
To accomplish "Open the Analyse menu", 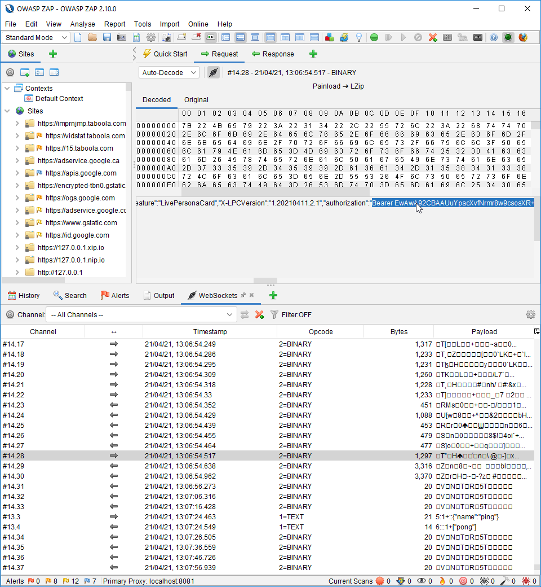I will [83, 24].
